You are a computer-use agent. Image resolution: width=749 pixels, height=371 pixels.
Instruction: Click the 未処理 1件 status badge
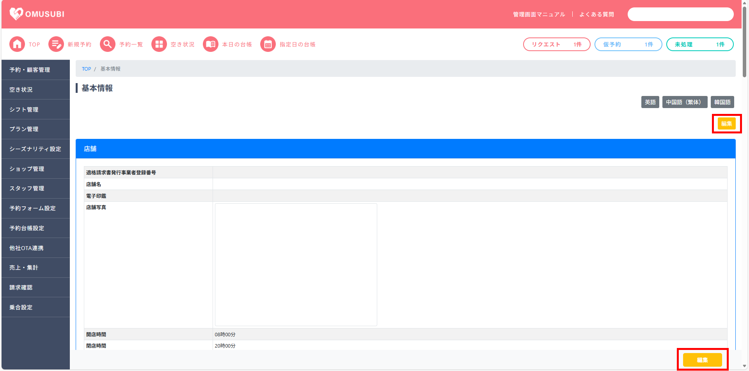click(x=700, y=44)
